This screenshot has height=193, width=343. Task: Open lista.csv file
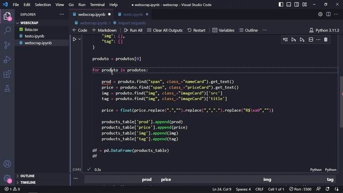(31, 29)
